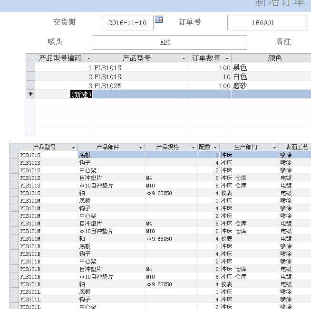Select the new record row marked with asterisk
Image resolution: width=311 pixels, height=309 pixels.
[30, 94]
